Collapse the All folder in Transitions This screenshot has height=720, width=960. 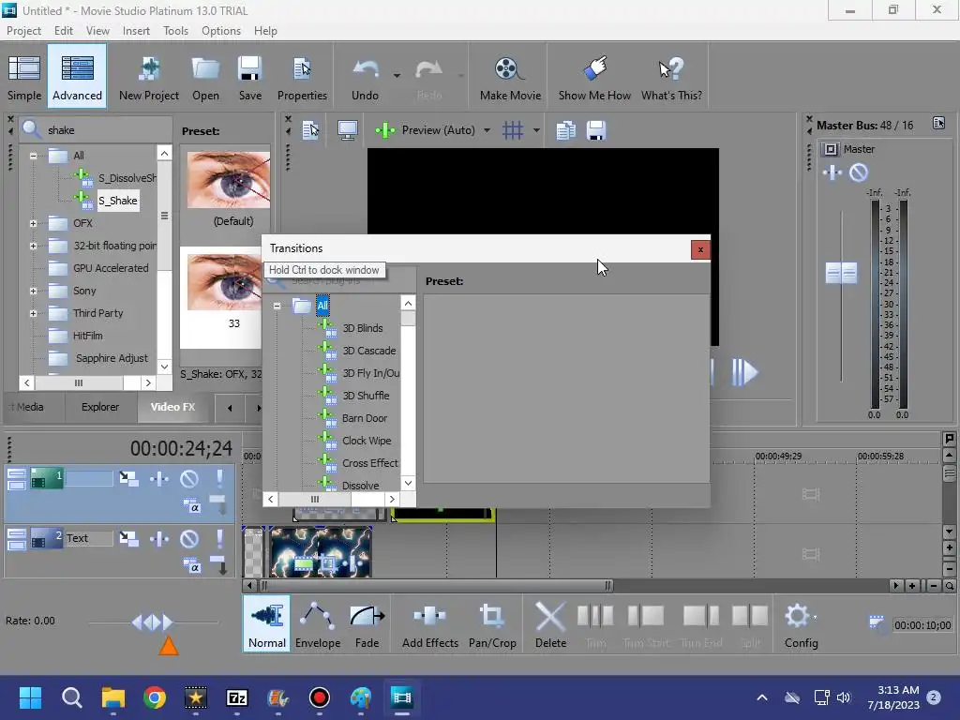(x=277, y=306)
